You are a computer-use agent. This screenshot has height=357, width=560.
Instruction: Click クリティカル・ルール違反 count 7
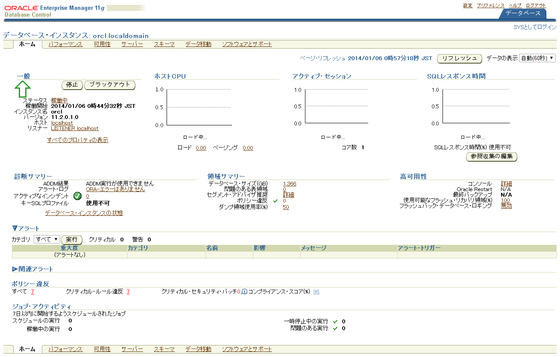(128, 292)
